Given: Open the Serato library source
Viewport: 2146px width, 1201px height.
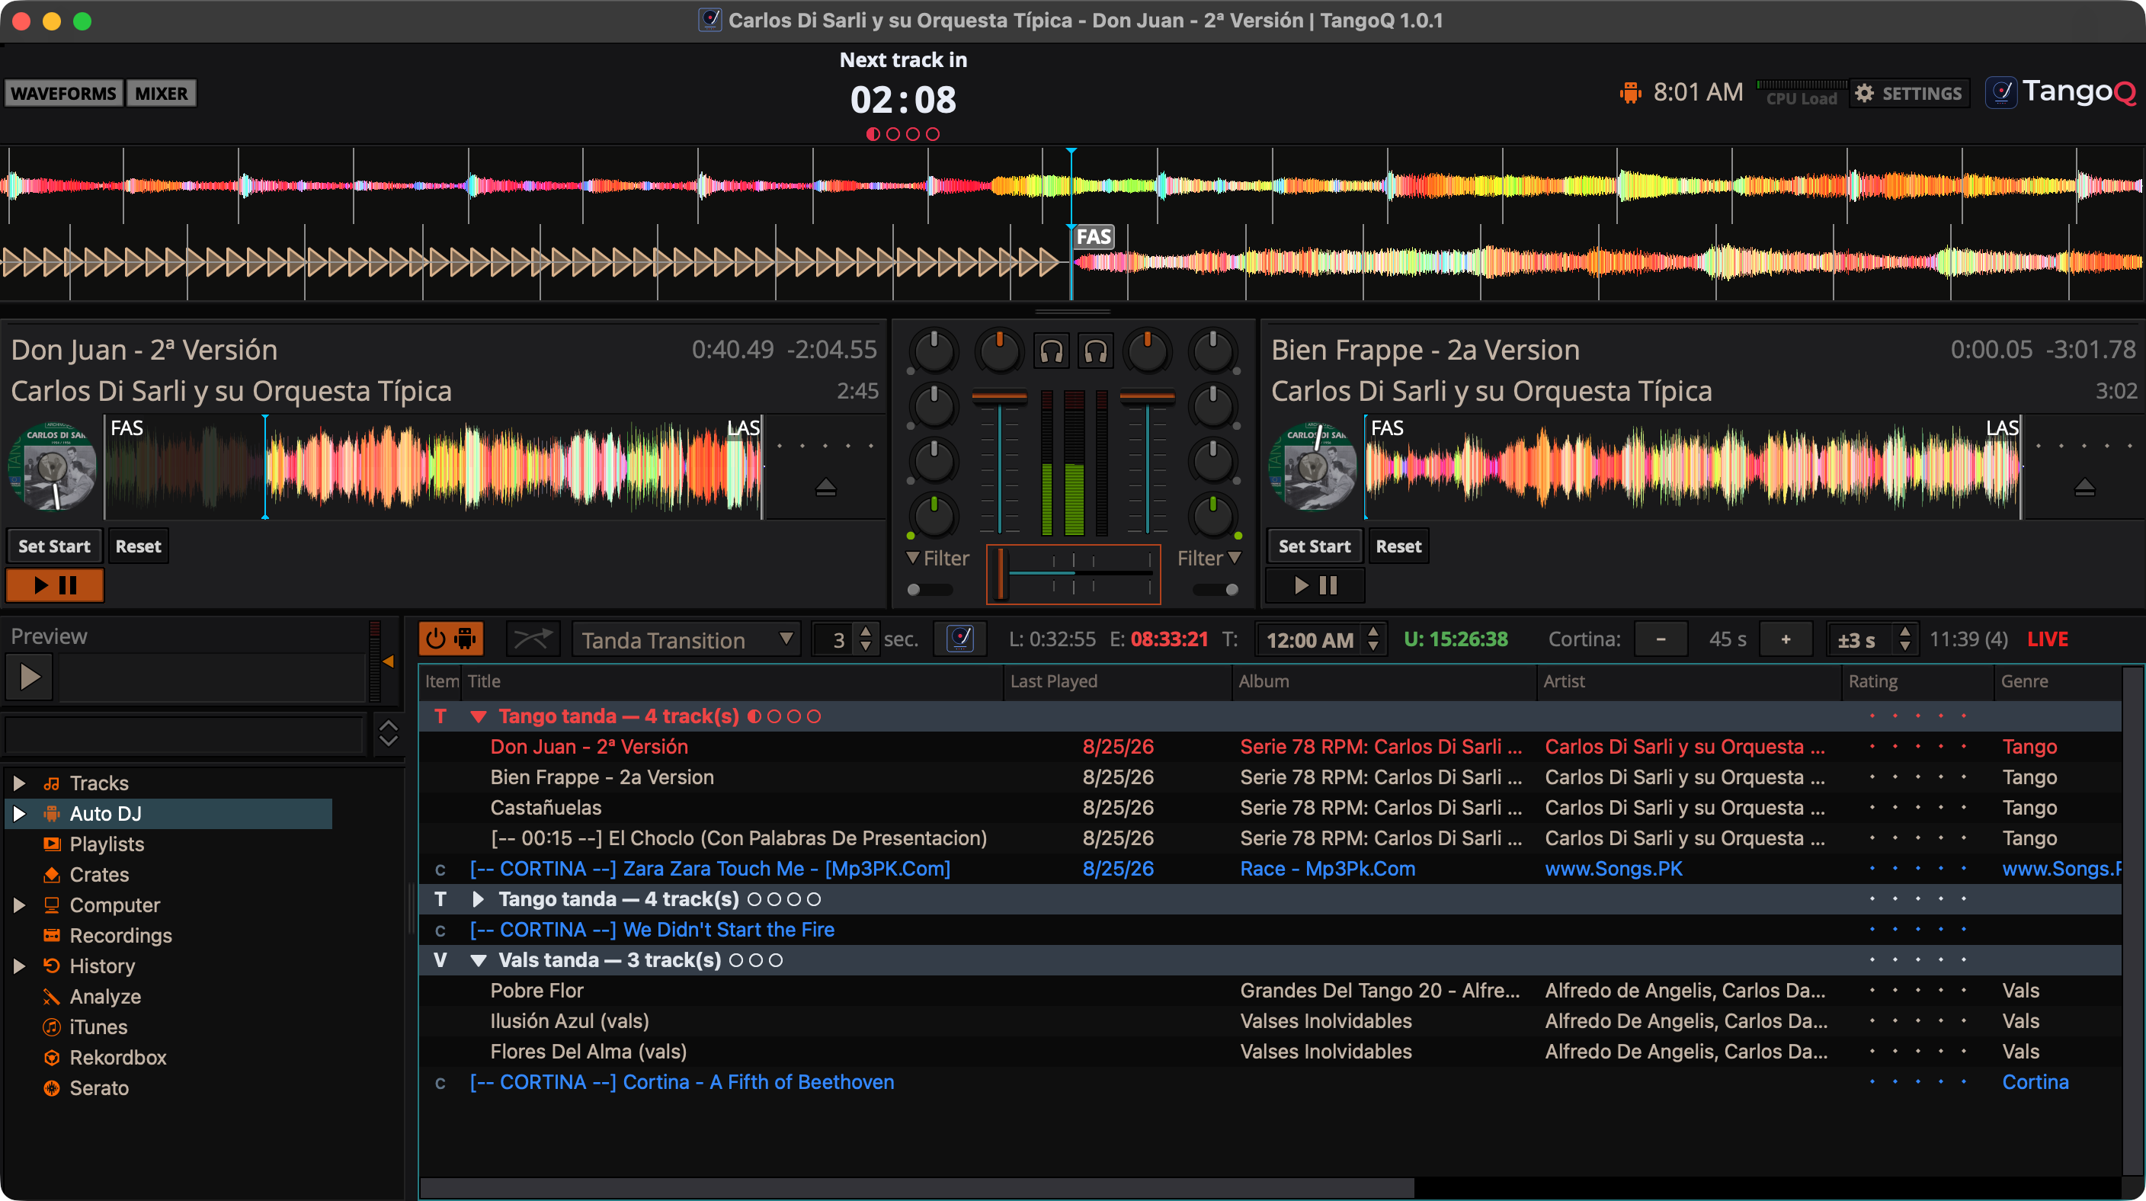Looking at the screenshot, I should click(98, 1087).
